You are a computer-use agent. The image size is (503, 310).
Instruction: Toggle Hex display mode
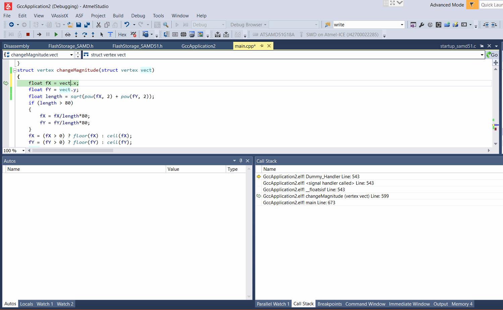pos(122,34)
